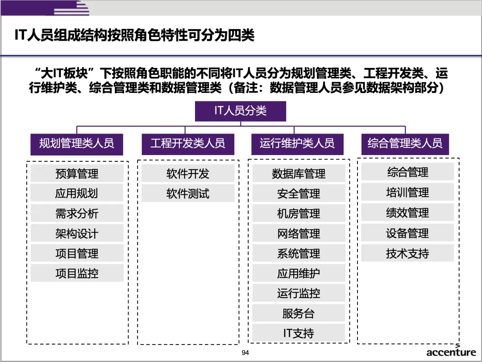
Task: Select the 运行维护类人员 header box
Action: pos(297,144)
